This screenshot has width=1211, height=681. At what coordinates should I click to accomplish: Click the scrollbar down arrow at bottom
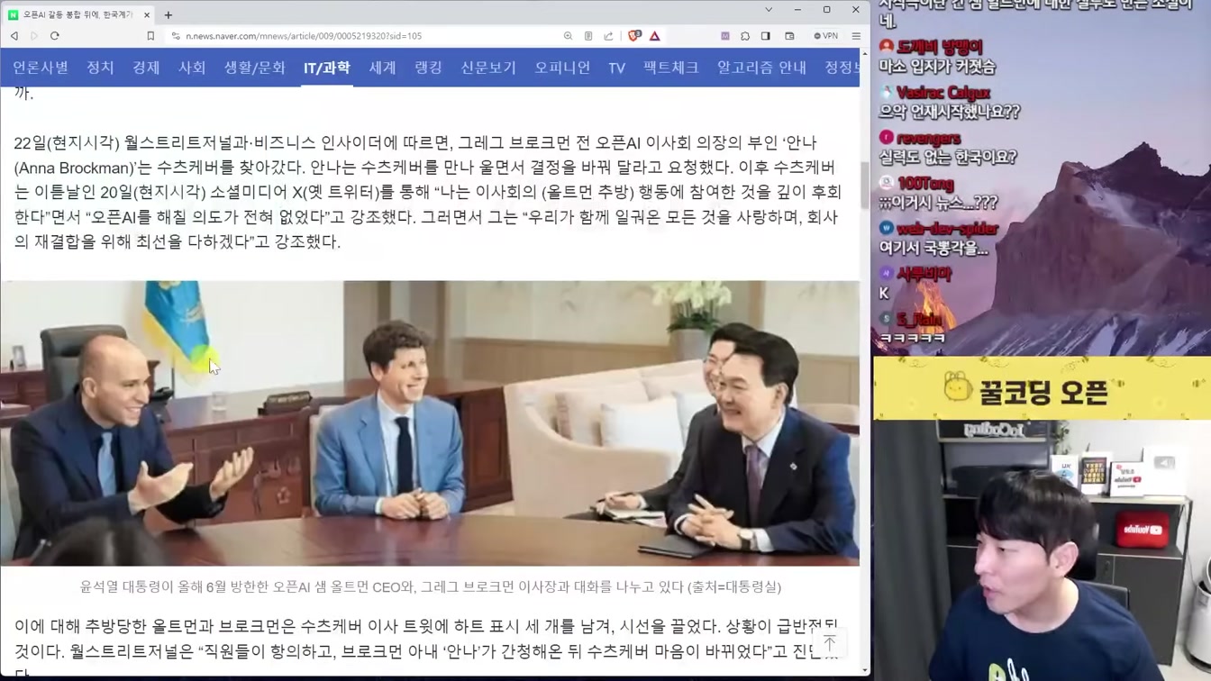pyautogui.click(x=864, y=670)
